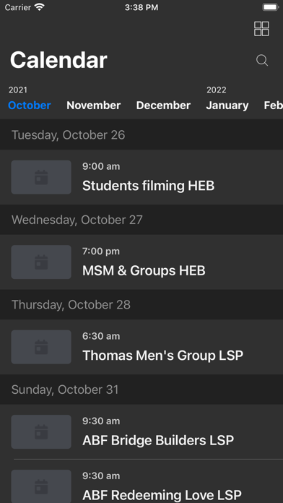Tap the ABF Redeeming Love calendar icon
The height and width of the screenshot is (503, 283).
(x=41, y=486)
